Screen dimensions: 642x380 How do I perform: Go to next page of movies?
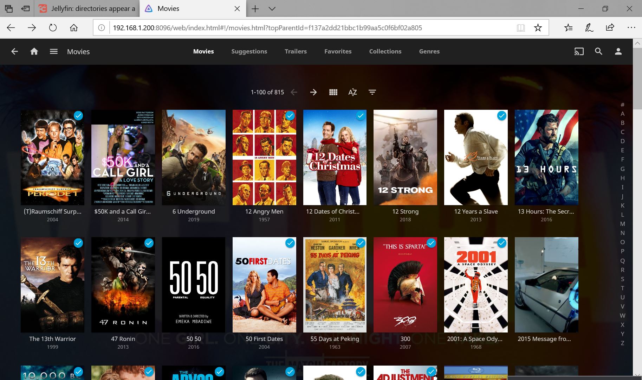point(313,92)
